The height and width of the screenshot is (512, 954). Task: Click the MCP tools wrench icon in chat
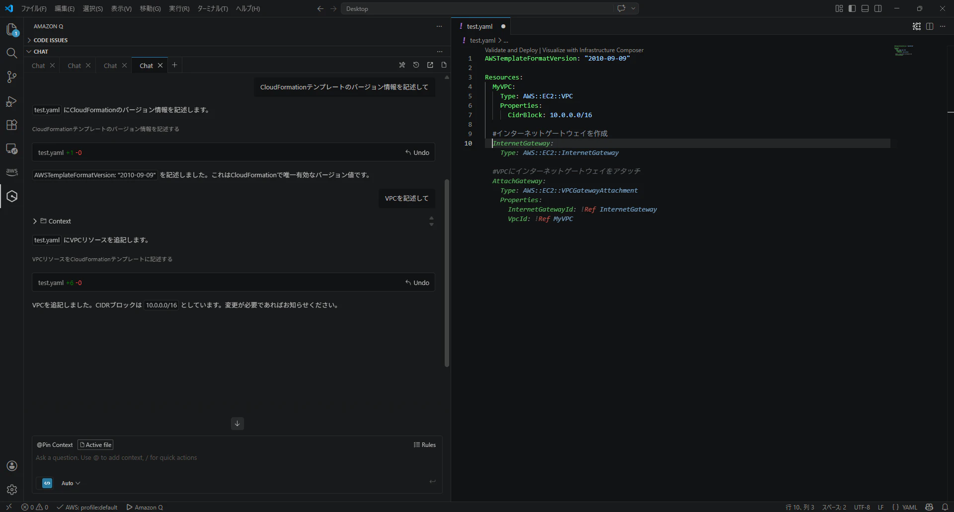402,65
